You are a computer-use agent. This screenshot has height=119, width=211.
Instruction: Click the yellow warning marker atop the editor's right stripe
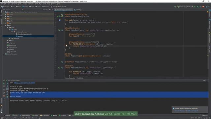(x=208, y=12)
